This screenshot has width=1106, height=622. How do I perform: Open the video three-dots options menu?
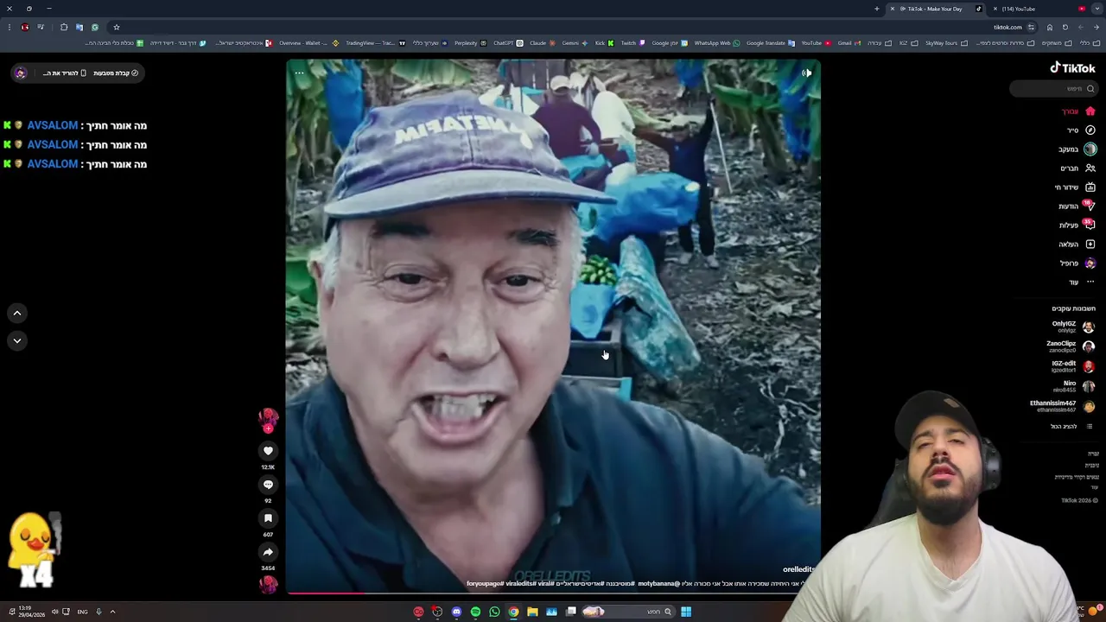[299, 73]
